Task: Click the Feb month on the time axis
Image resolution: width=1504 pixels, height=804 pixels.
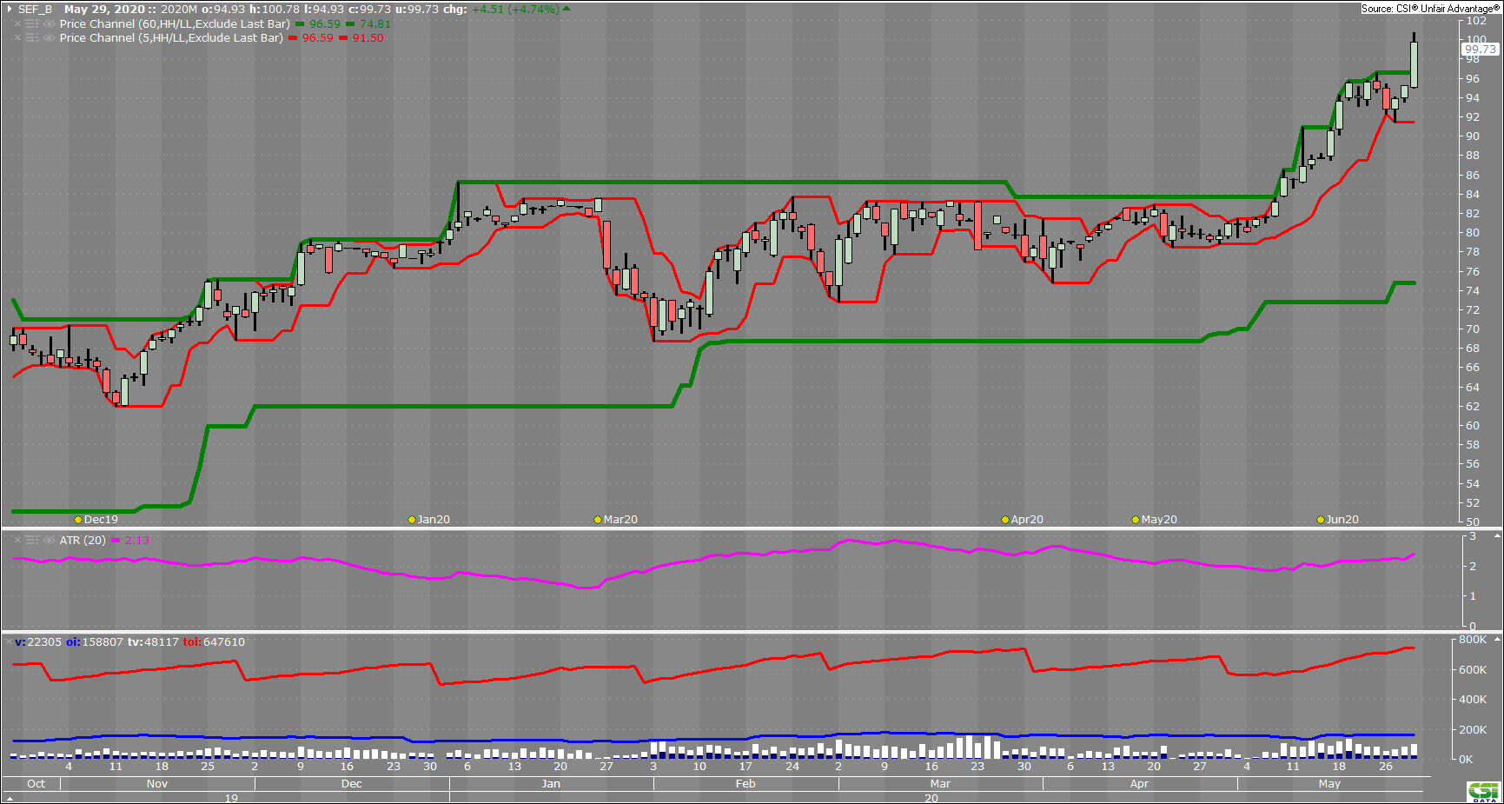Action: coord(745,784)
